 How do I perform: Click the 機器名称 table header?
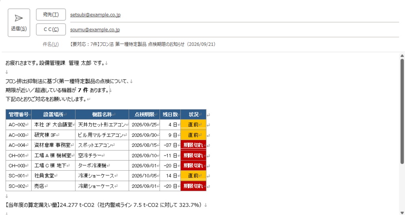click(102, 114)
